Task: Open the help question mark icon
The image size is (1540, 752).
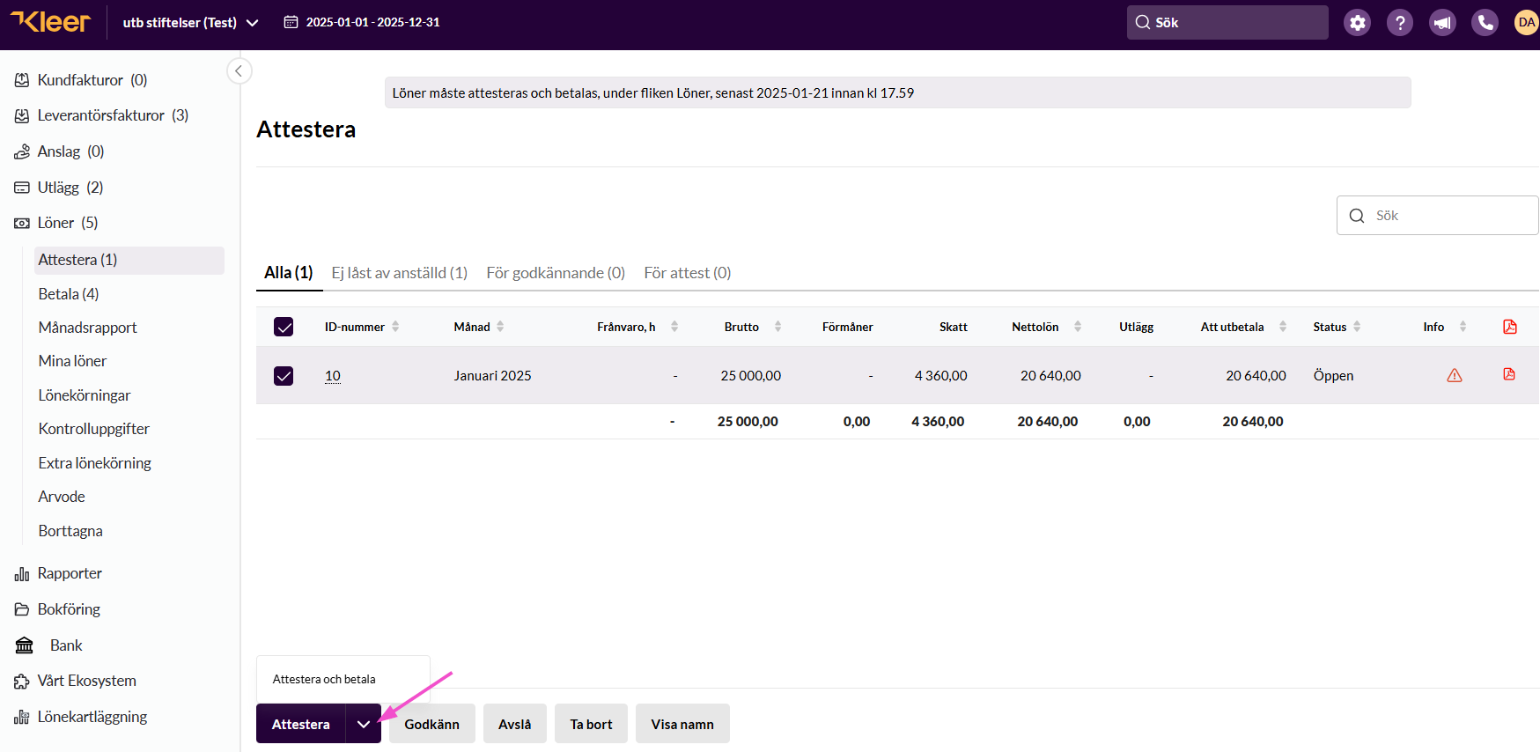Action: tap(1400, 23)
